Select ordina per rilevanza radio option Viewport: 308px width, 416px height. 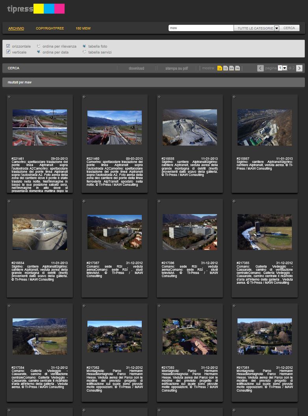(39, 46)
